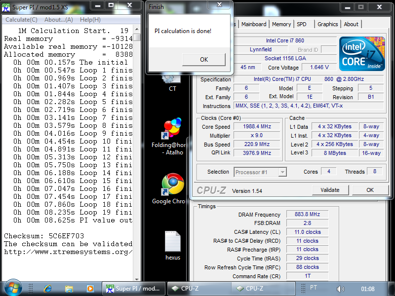Open the About...(A) menu in Super PI
The width and height of the screenshot is (395, 296).
(59, 20)
